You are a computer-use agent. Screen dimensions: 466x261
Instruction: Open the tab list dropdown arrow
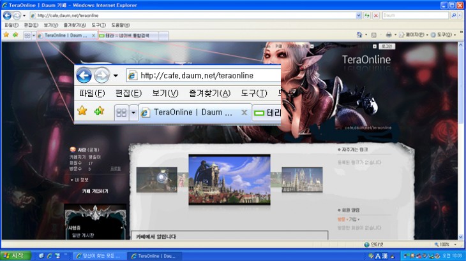point(33,35)
